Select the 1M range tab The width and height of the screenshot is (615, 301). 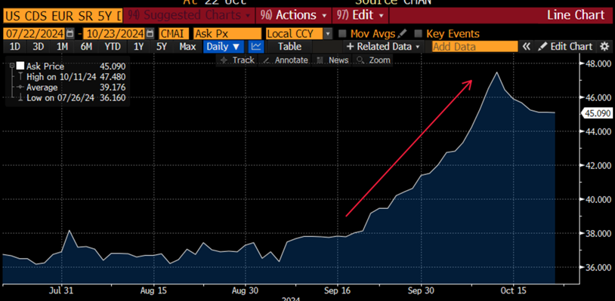pos(62,47)
